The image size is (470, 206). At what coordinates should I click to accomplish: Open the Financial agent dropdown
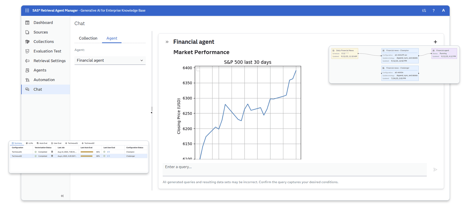[x=110, y=60]
